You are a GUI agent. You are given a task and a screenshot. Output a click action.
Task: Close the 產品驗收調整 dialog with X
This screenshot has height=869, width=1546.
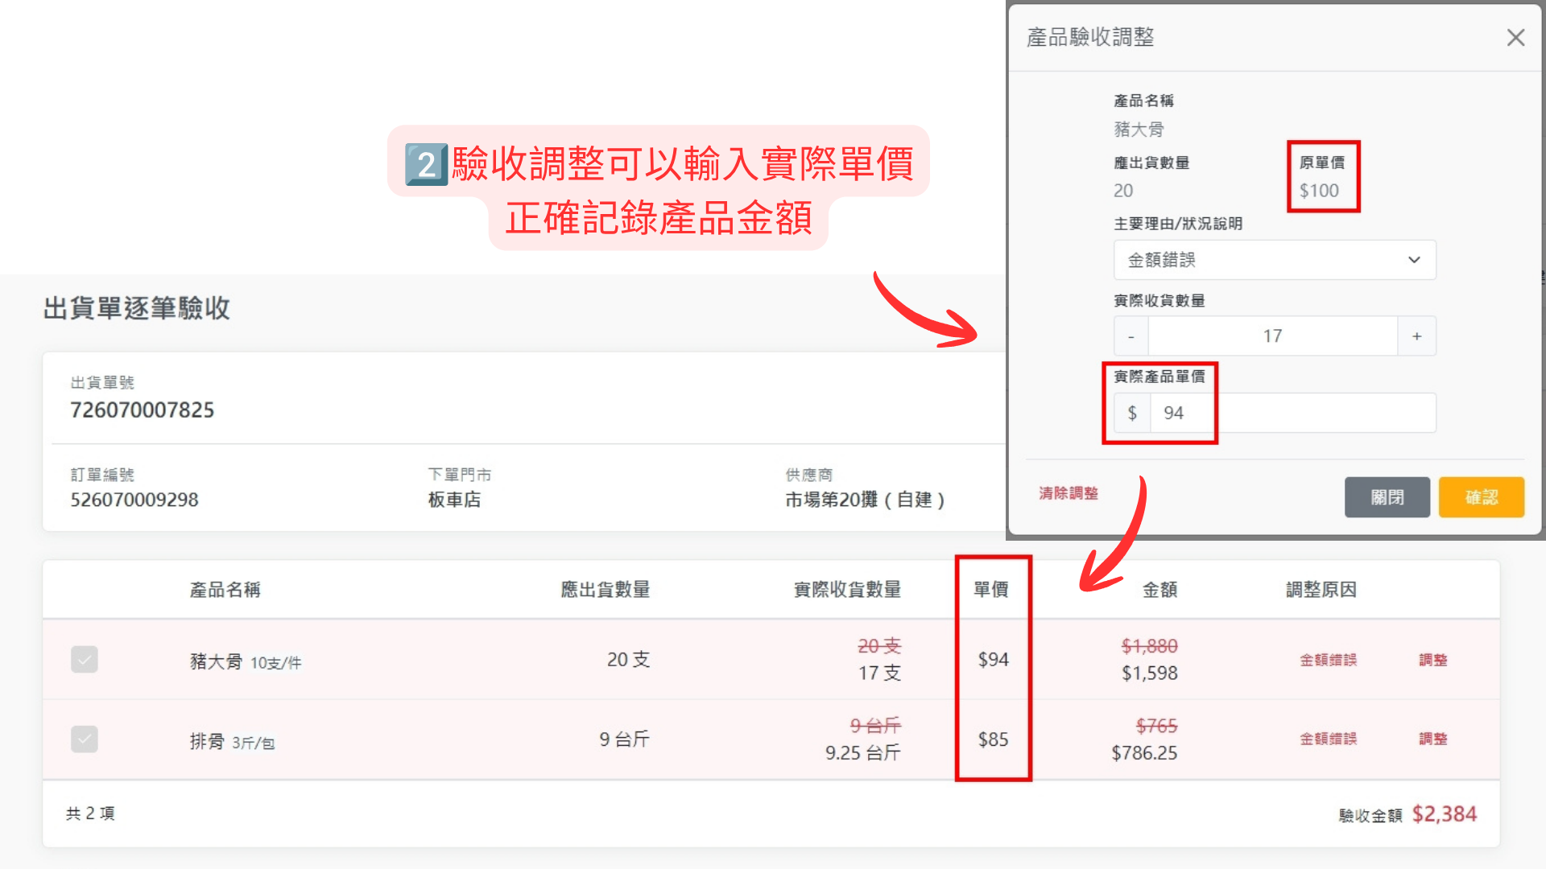[1515, 38]
